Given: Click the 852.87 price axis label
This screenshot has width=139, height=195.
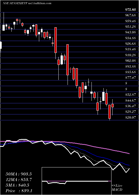Looking at the screenshot, I should (x=130, y=95).
